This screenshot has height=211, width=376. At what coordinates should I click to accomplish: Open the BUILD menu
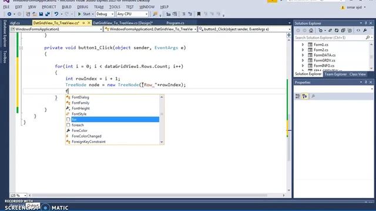[66, 7]
